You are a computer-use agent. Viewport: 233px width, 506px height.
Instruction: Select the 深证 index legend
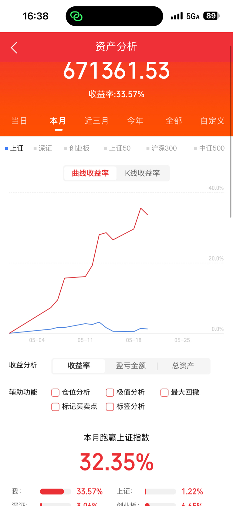click(43, 148)
